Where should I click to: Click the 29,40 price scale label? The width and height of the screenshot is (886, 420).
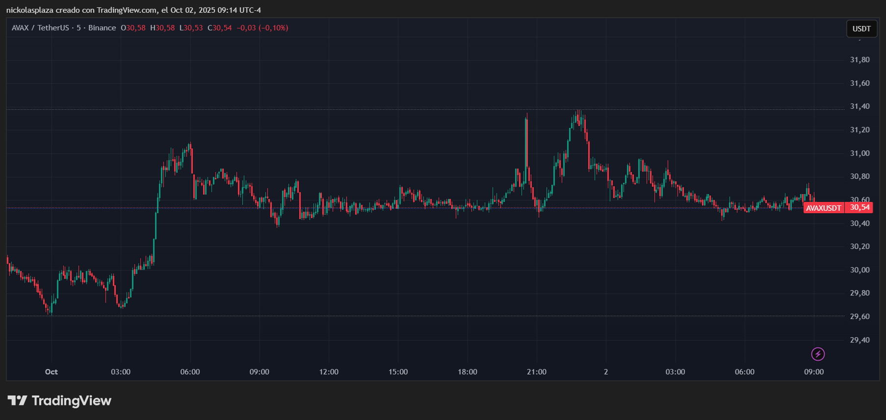pyautogui.click(x=860, y=340)
